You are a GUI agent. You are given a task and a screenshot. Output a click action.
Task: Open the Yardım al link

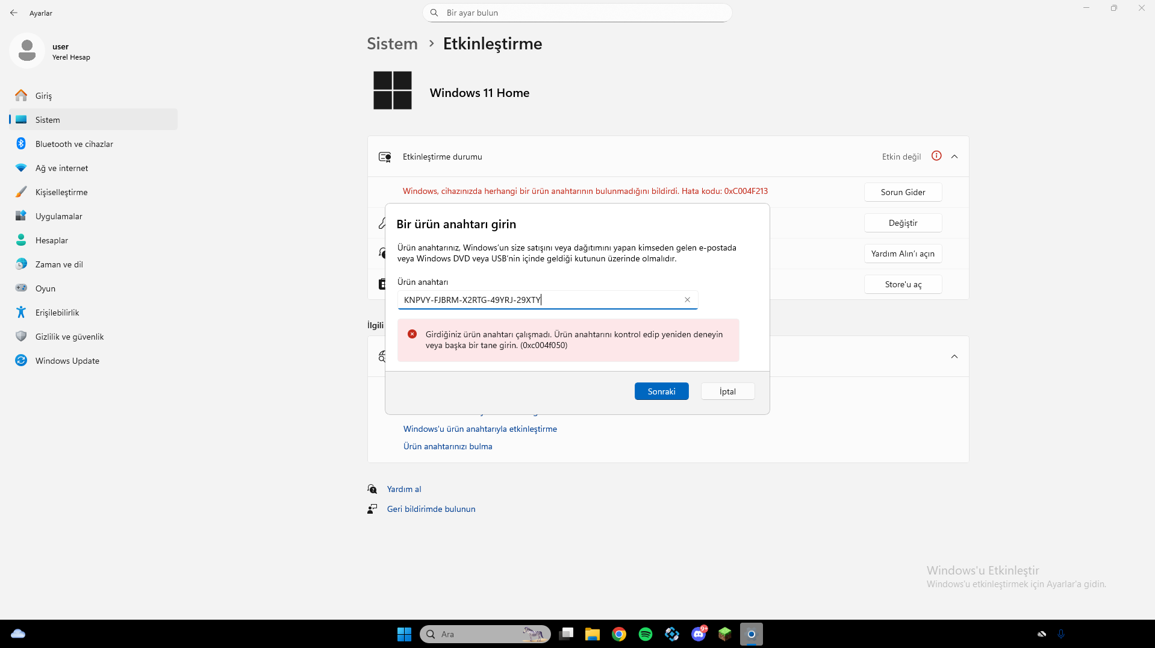(404, 489)
